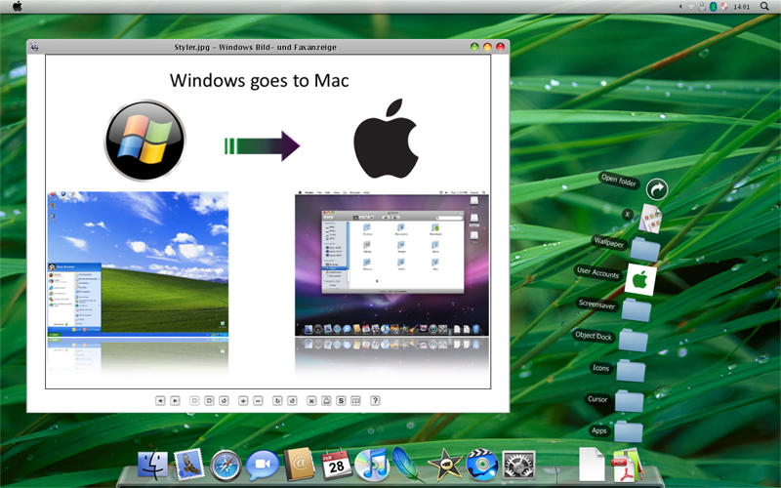Rotate the image counterclockwise
This screenshot has width=781, height=488.
click(x=292, y=400)
